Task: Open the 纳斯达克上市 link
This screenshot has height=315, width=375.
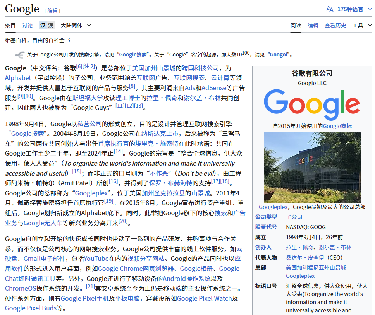Action: (x=160, y=134)
